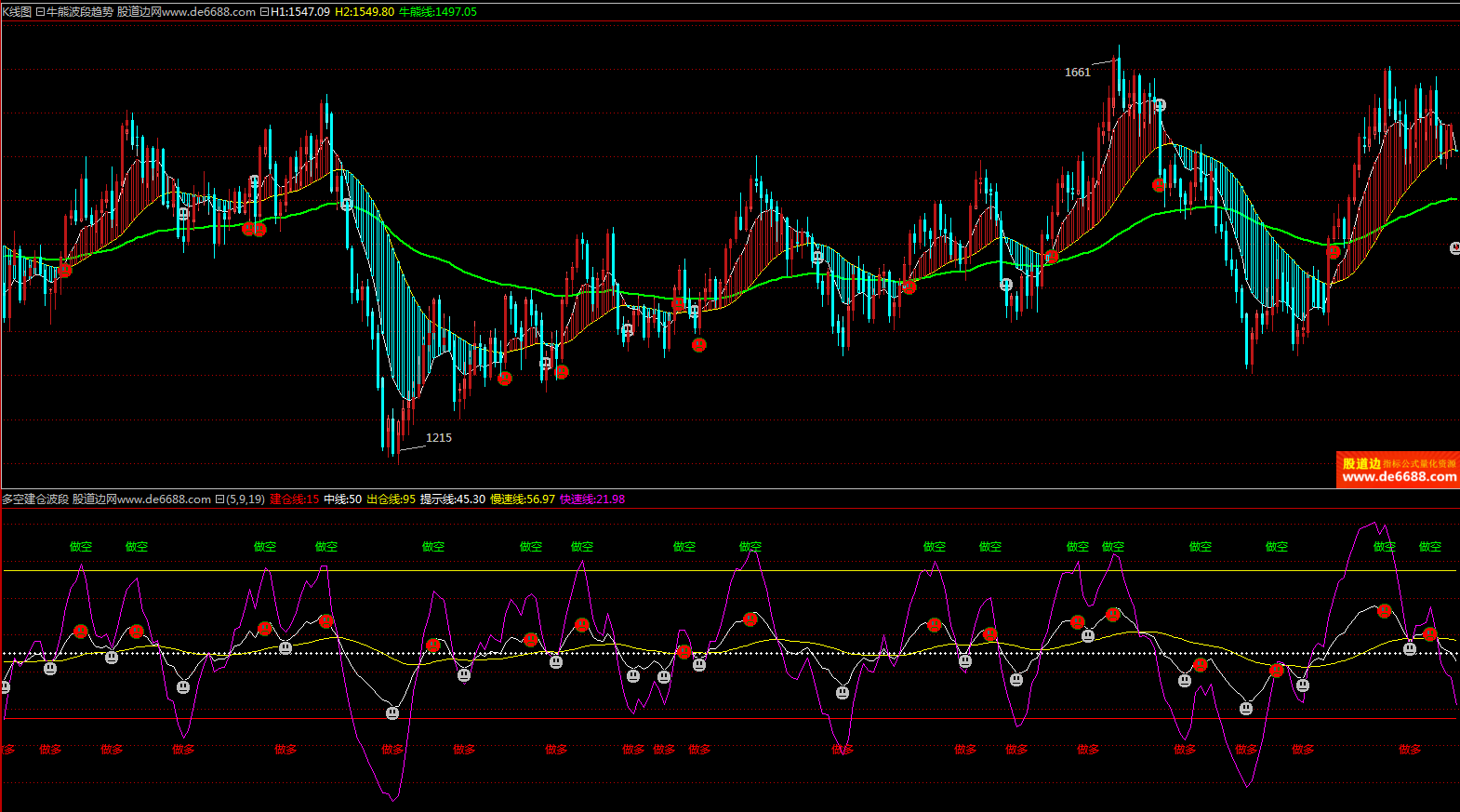Click the white face icon at the price chart's far right edge
This screenshot has height=812, width=1460.
tap(1454, 247)
